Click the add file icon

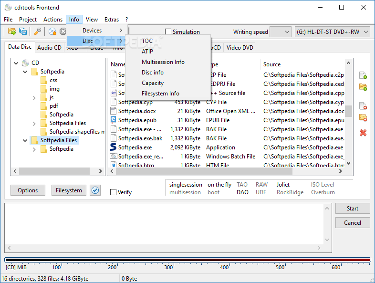click(363, 75)
